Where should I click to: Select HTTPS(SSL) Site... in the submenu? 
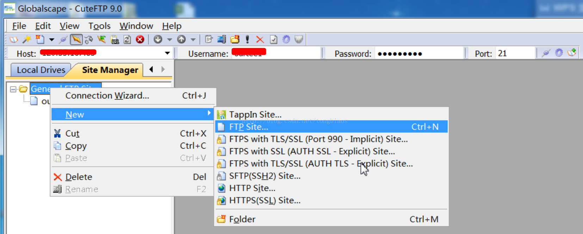(331, 201)
